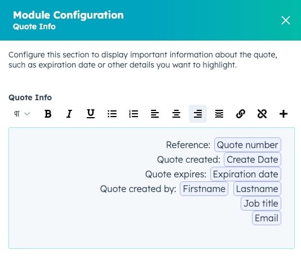Select the Firstname token

[204, 189]
